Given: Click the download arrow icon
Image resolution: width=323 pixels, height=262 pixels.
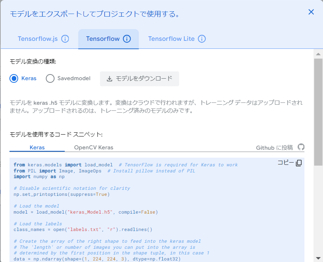Looking at the screenshot, I should [109, 79].
